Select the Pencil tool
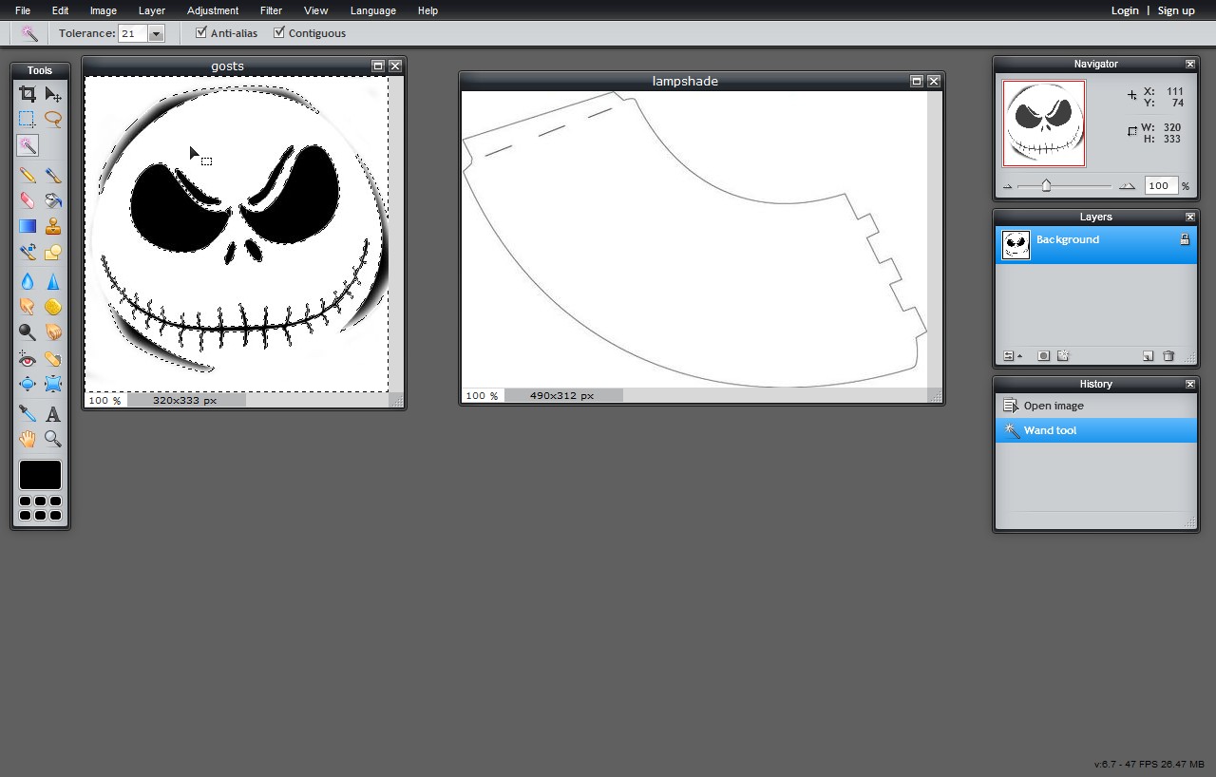 [x=28, y=175]
